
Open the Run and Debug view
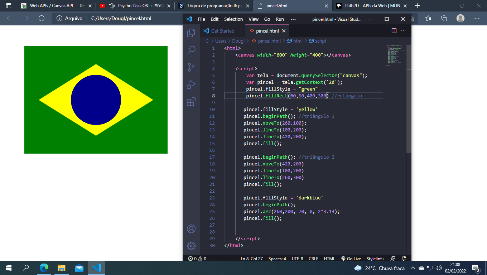[191, 85]
